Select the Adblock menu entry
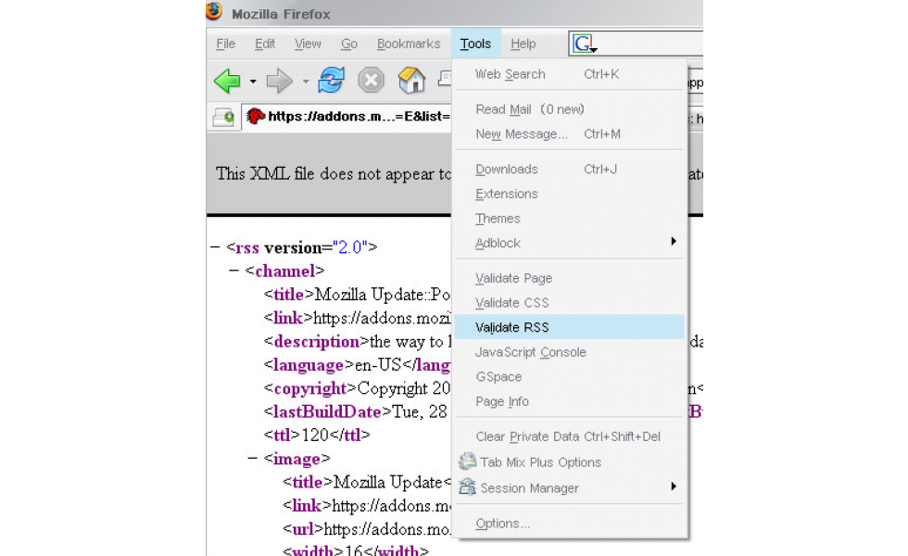 [x=570, y=243]
